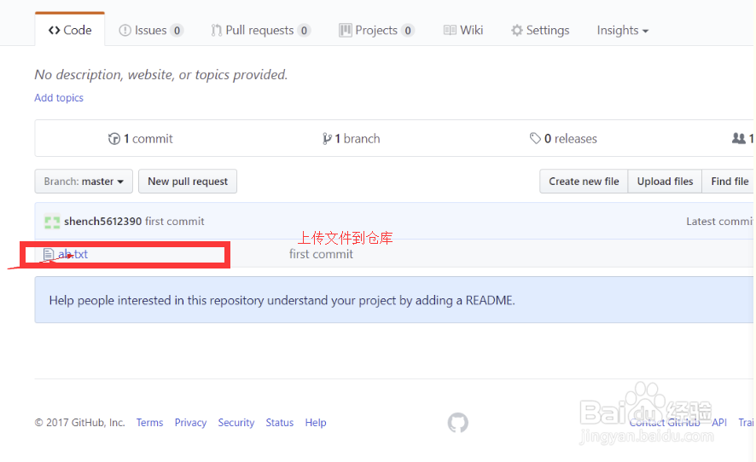Click the no description text
Image resolution: width=756 pixels, height=462 pixels.
161,75
